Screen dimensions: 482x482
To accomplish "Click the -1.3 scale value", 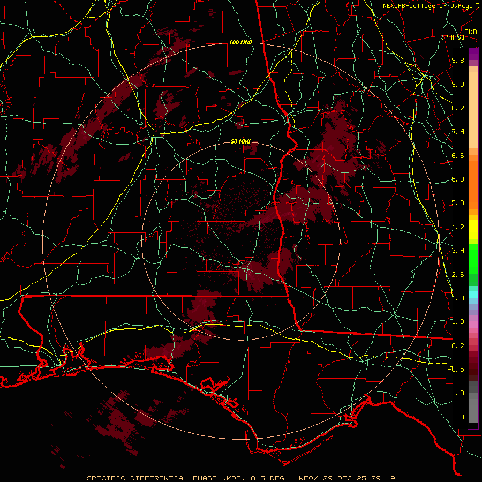I will (456, 393).
